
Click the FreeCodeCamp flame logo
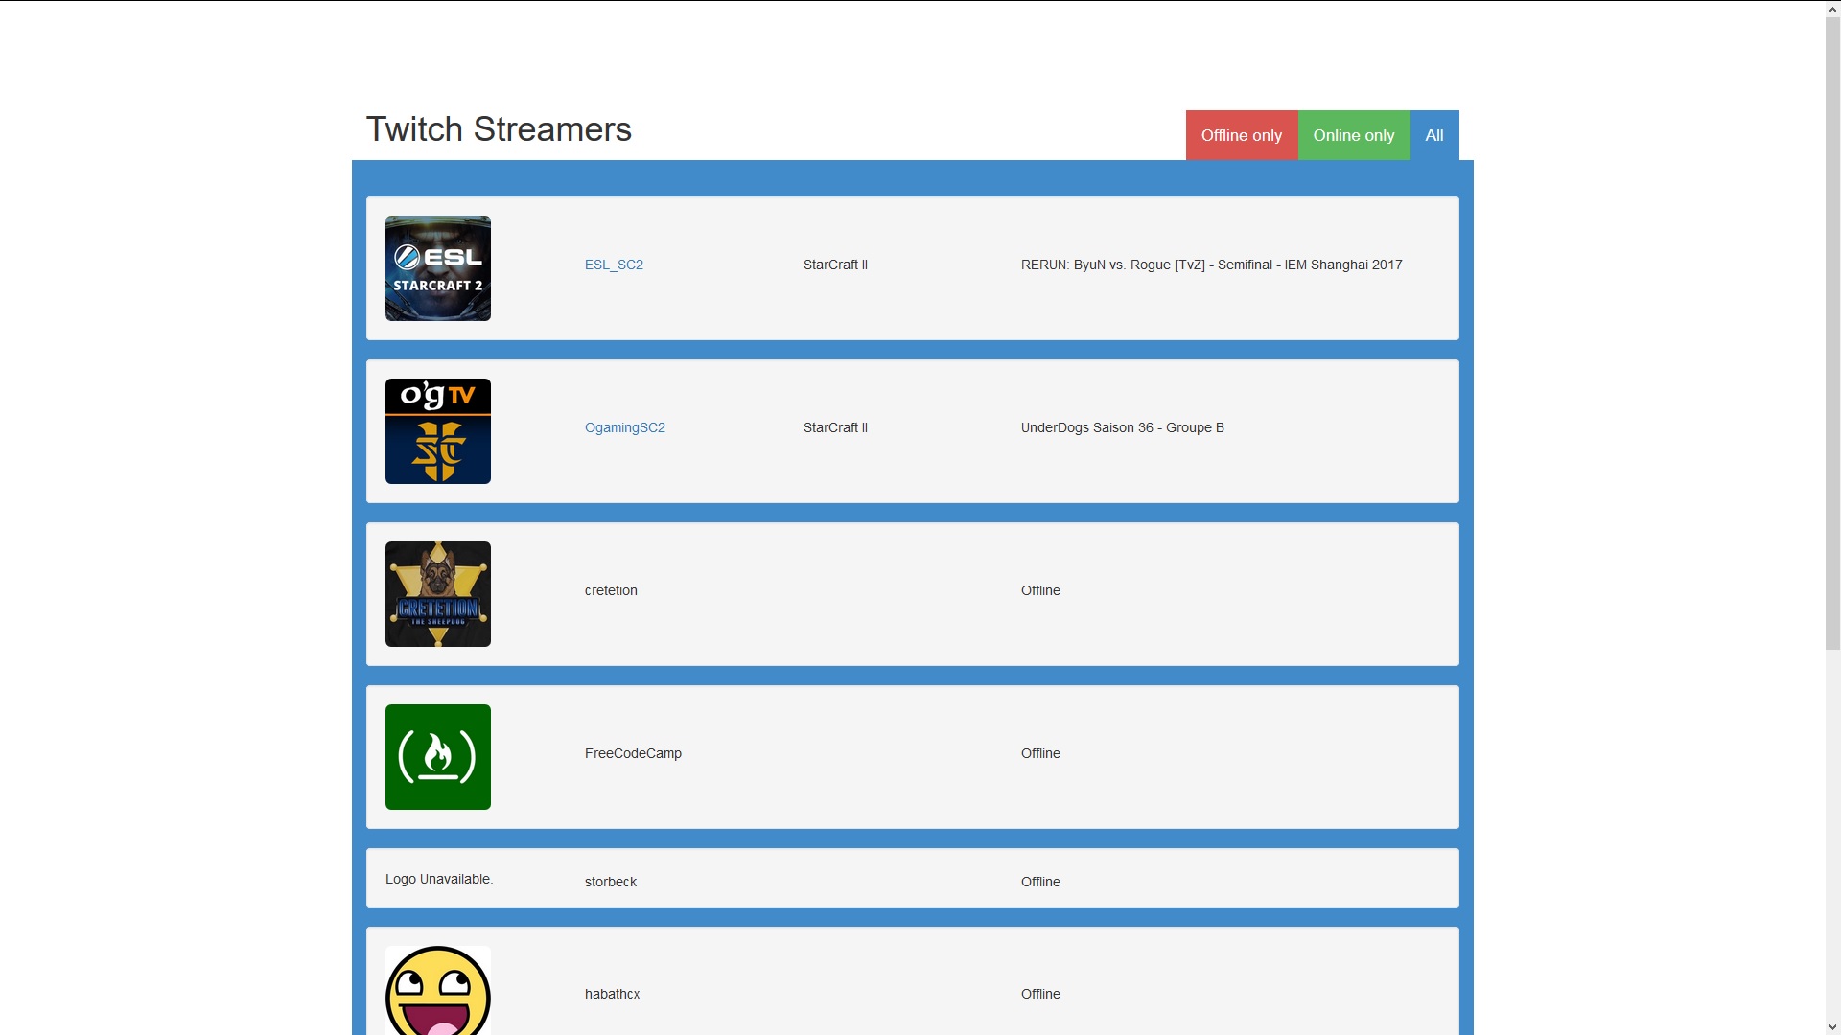pyautogui.click(x=438, y=757)
